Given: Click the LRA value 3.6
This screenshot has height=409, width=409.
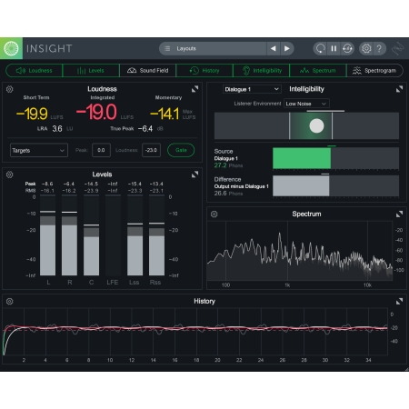Looking at the screenshot, I should click(57, 129).
